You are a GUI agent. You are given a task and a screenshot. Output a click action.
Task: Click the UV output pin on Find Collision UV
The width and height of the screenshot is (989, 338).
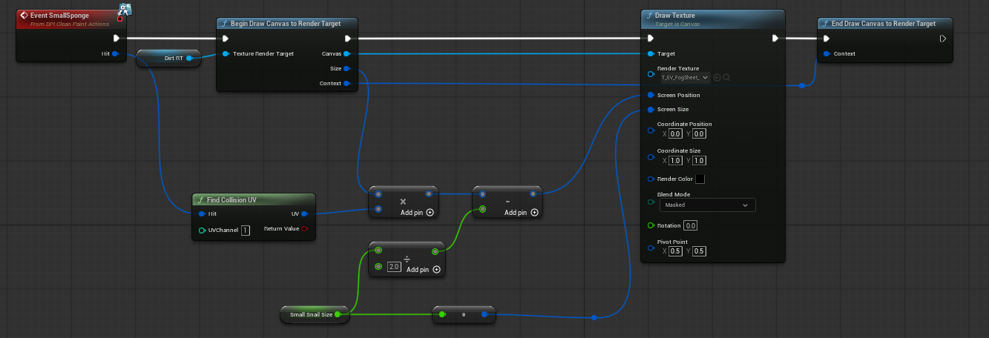304,213
